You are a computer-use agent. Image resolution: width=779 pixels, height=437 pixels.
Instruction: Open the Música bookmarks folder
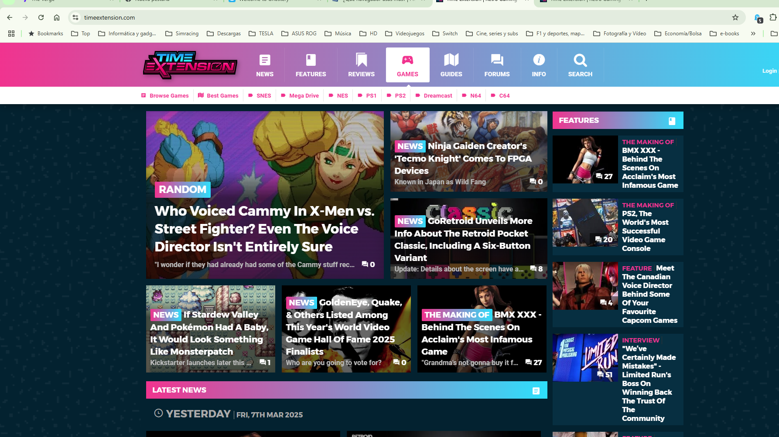click(x=338, y=34)
